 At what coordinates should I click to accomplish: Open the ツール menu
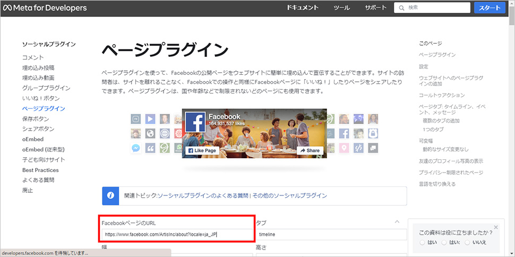coord(341,8)
